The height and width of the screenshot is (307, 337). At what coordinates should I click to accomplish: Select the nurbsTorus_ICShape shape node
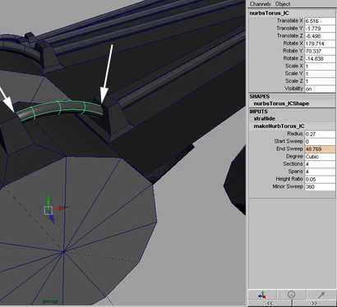point(281,103)
